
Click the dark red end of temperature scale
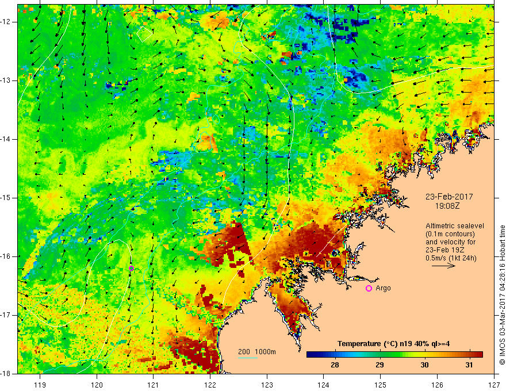point(479,355)
